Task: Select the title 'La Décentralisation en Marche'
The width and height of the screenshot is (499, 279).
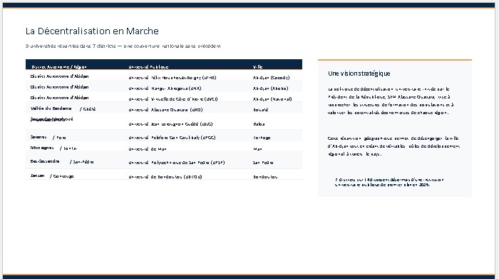Action: pyautogui.click(x=92, y=31)
